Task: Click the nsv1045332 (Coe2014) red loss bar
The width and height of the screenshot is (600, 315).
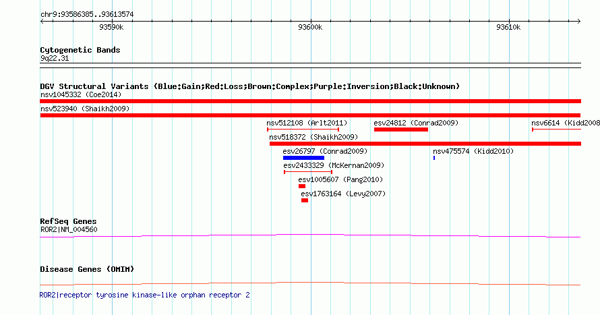Action: (x=310, y=101)
